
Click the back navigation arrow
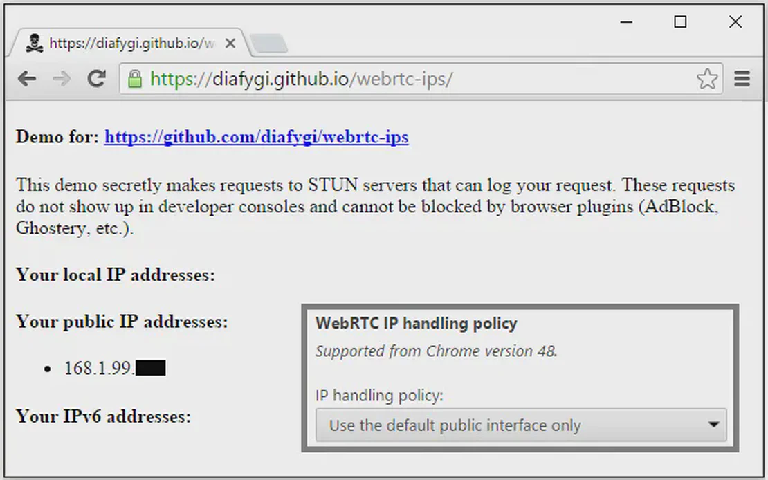click(27, 79)
